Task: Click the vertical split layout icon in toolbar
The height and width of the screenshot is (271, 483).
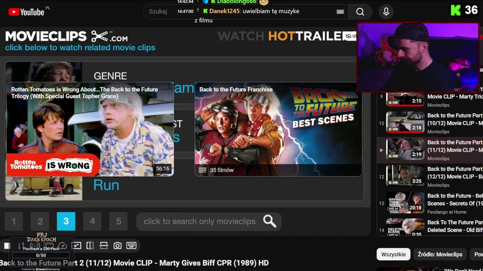Action: [x=90, y=246]
